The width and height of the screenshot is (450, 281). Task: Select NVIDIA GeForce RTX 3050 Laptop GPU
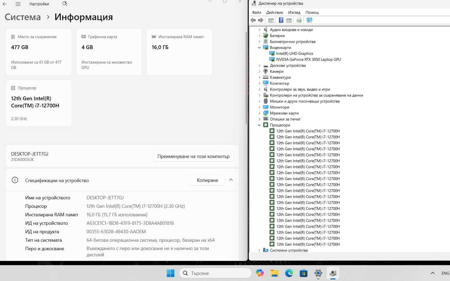[308, 59]
